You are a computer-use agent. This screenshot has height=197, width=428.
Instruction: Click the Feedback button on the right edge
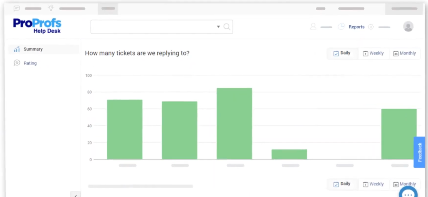tap(420, 152)
